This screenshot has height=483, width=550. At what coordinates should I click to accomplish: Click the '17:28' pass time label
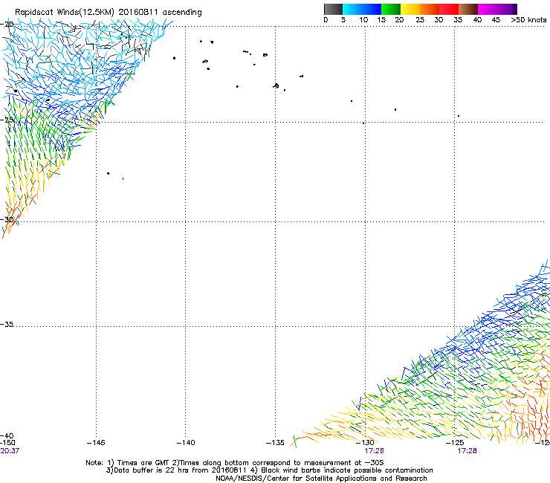(x=467, y=451)
